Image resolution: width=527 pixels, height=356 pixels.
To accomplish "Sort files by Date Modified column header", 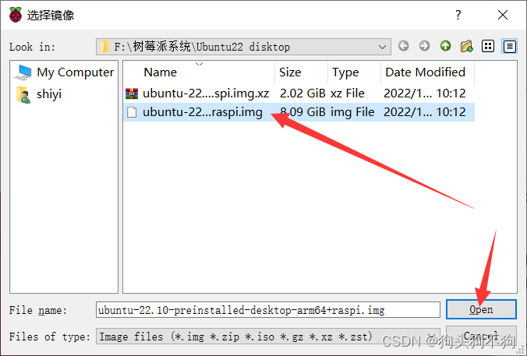I will [427, 72].
